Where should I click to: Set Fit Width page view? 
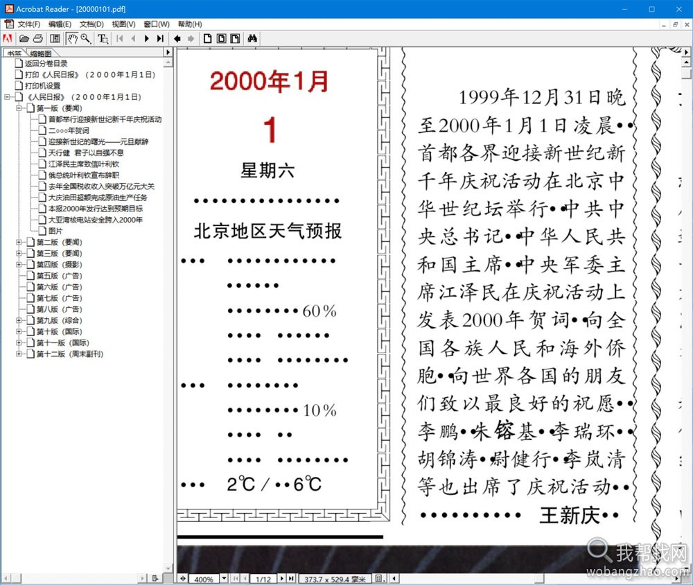235,39
